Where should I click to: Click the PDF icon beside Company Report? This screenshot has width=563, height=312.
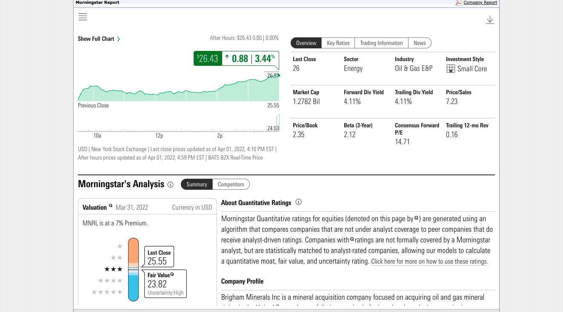pos(458,3)
